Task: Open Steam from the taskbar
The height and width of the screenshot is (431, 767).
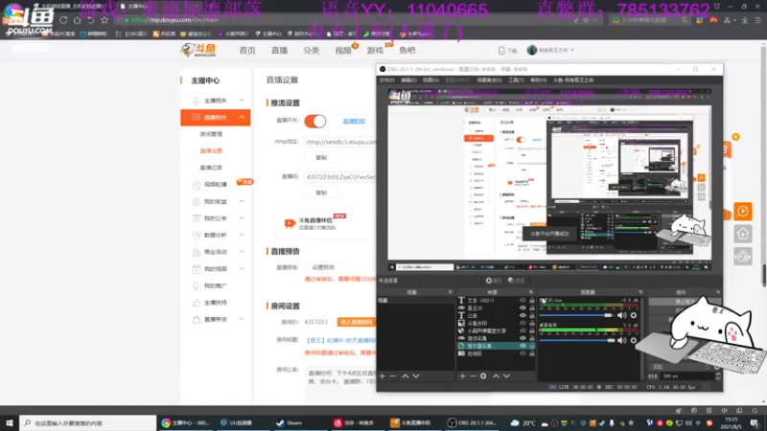Action: pos(290,422)
